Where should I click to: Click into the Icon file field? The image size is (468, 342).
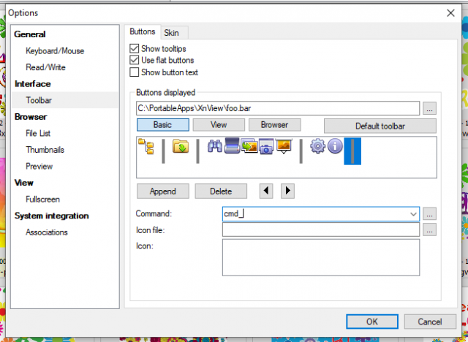(321, 229)
